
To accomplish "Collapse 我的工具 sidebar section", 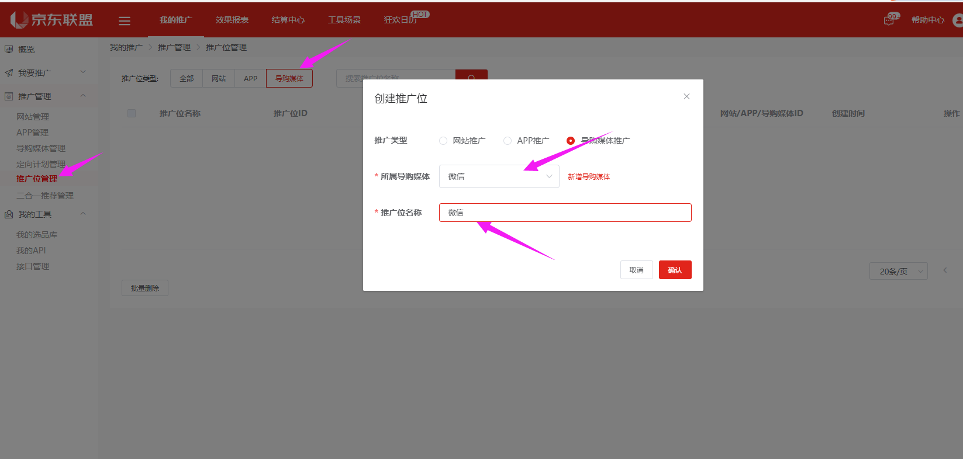I will [x=83, y=213].
